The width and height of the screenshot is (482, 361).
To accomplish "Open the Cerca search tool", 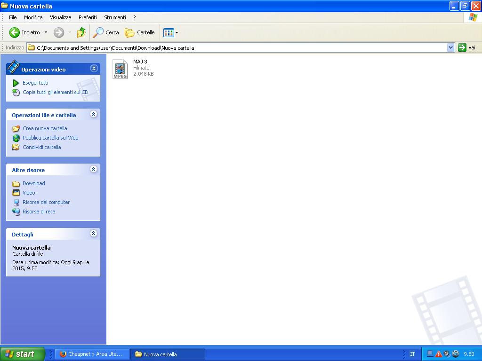I will point(106,32).
